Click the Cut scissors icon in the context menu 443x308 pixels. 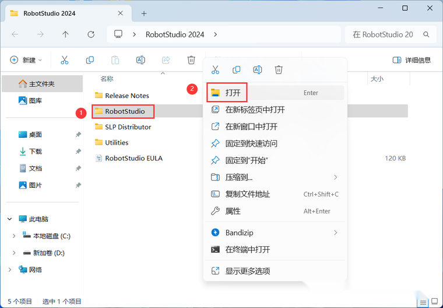click(x=215, y=69)
